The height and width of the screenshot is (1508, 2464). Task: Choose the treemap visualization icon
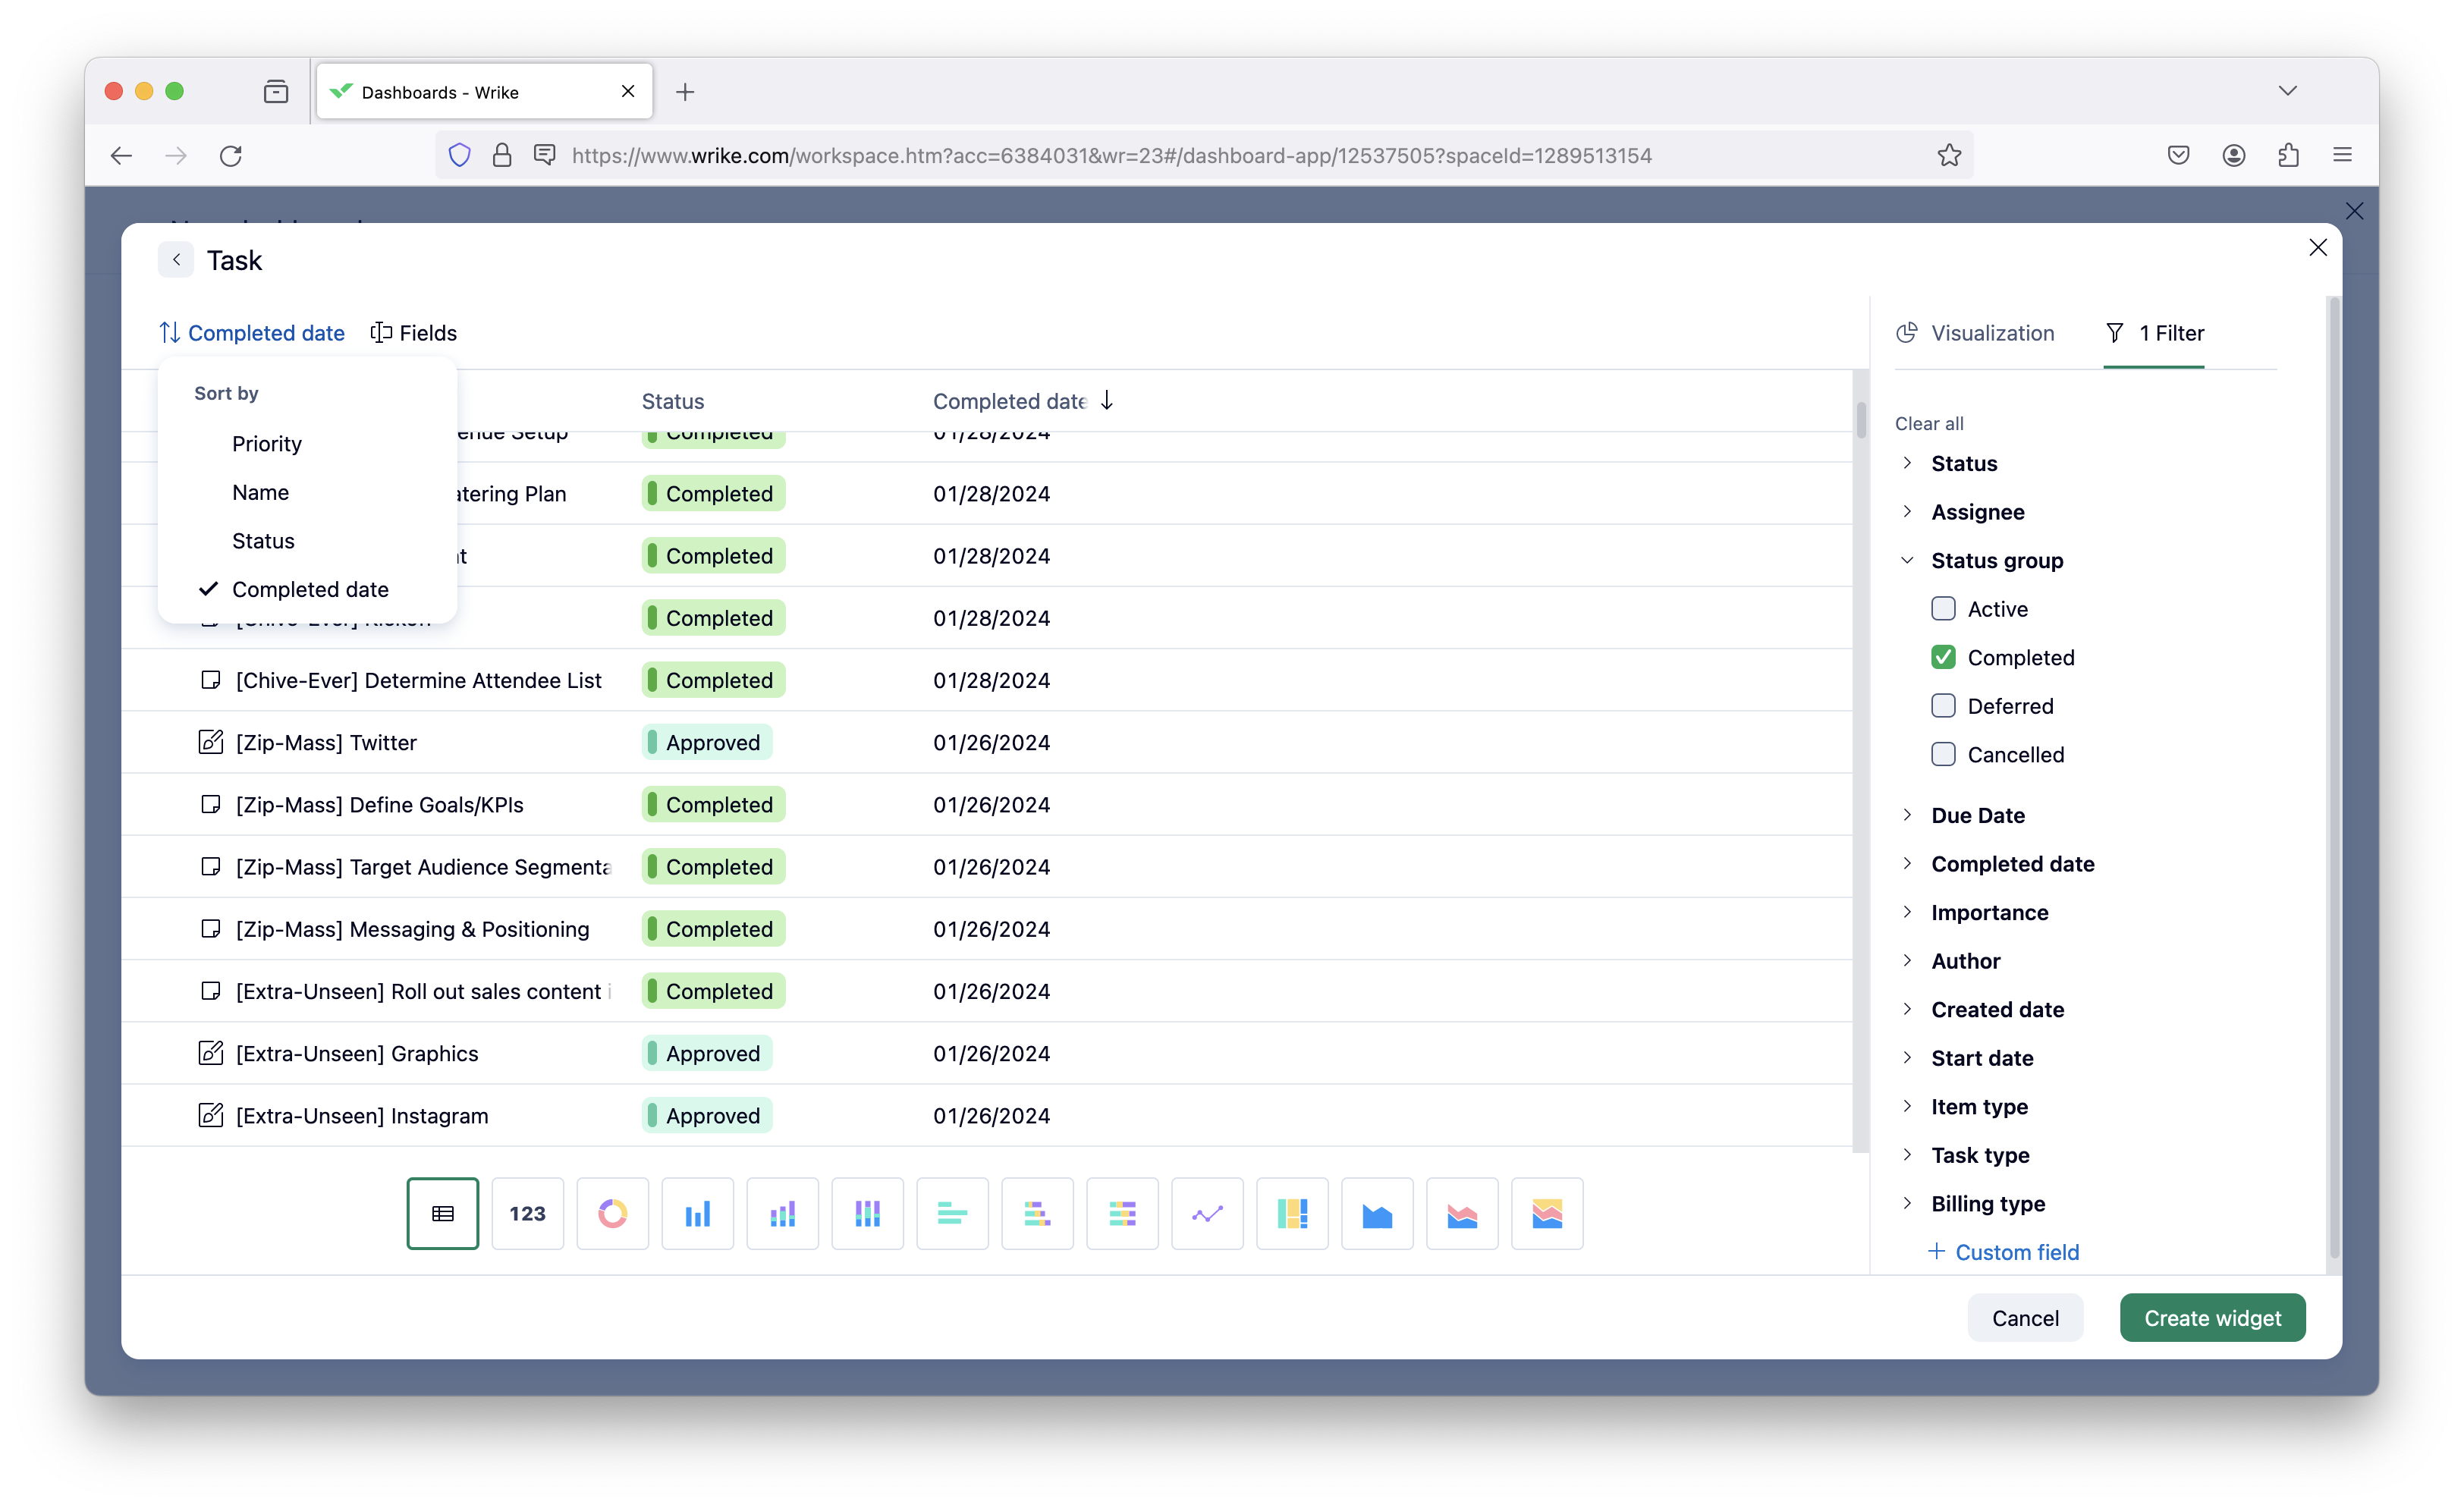(1292, 1213)
